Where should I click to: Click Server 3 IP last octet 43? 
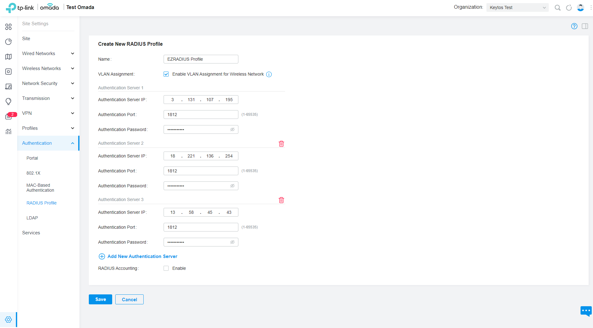229,212
